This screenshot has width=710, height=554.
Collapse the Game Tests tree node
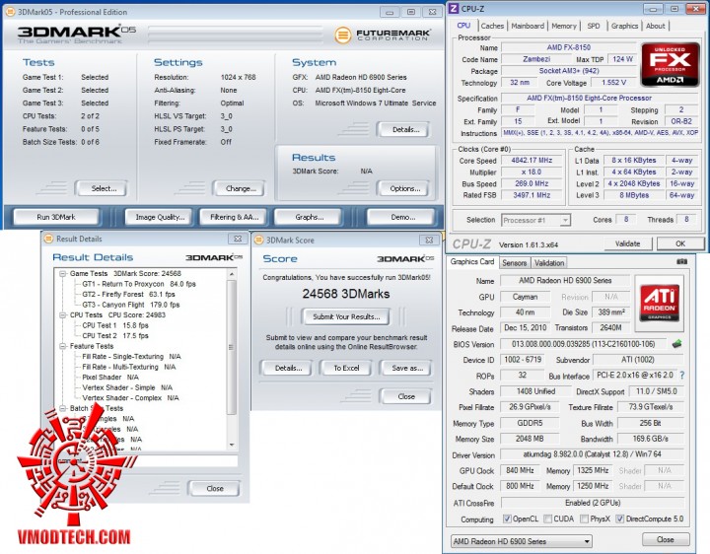coord(63,273)
